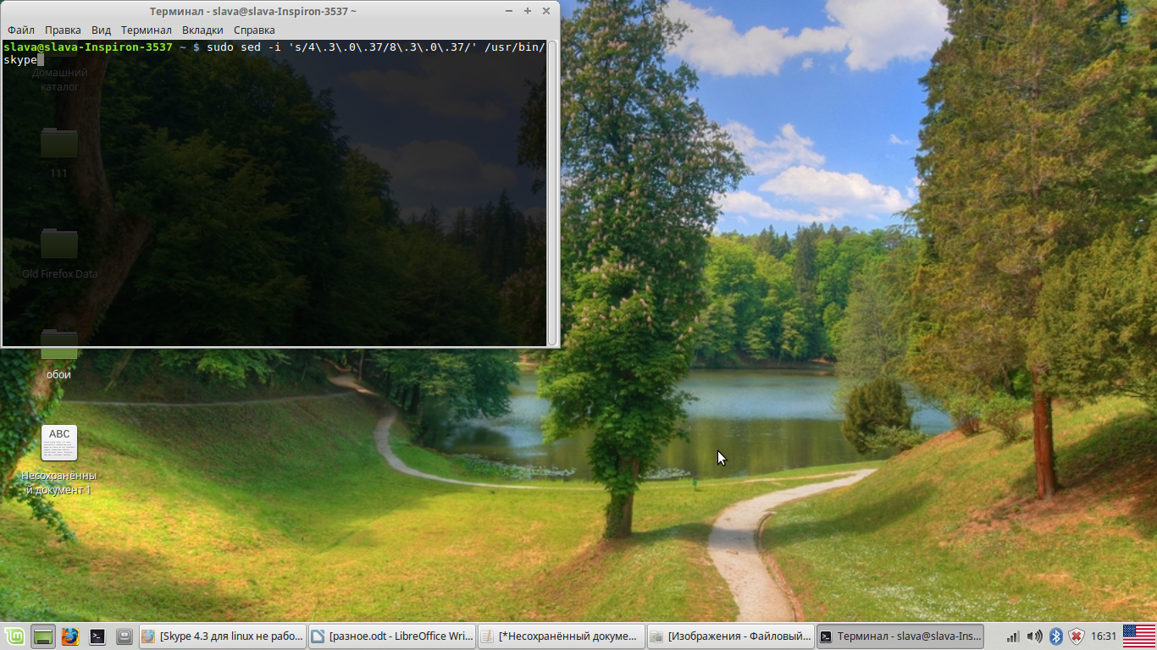Open the Linux Mint start menu
Screen dimensions: 1157x650
14,636
